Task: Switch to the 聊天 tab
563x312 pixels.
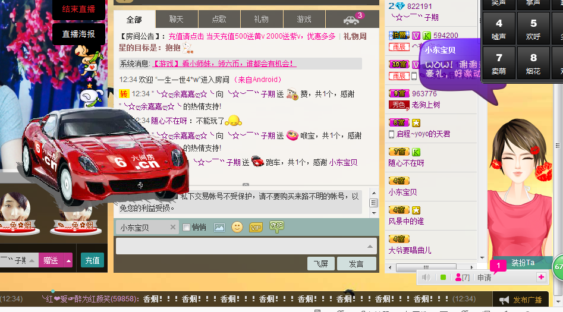Action: 177,20
